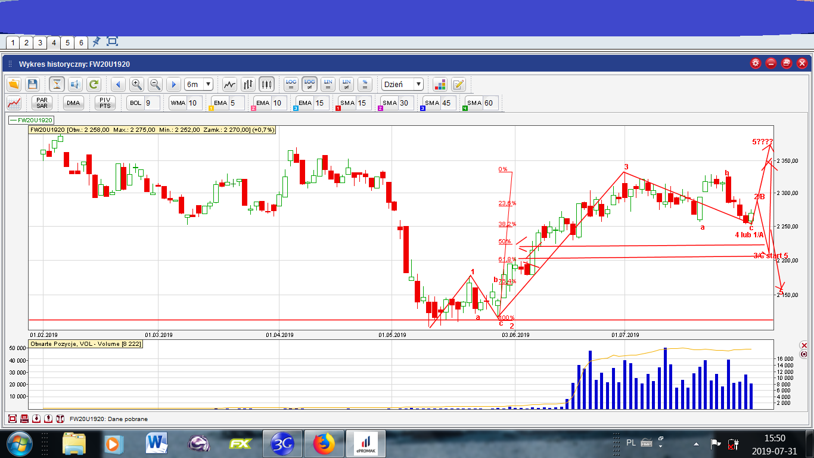Toggle the SMA 60 moving average button
The image size is (814, 458).
[474, 103]
